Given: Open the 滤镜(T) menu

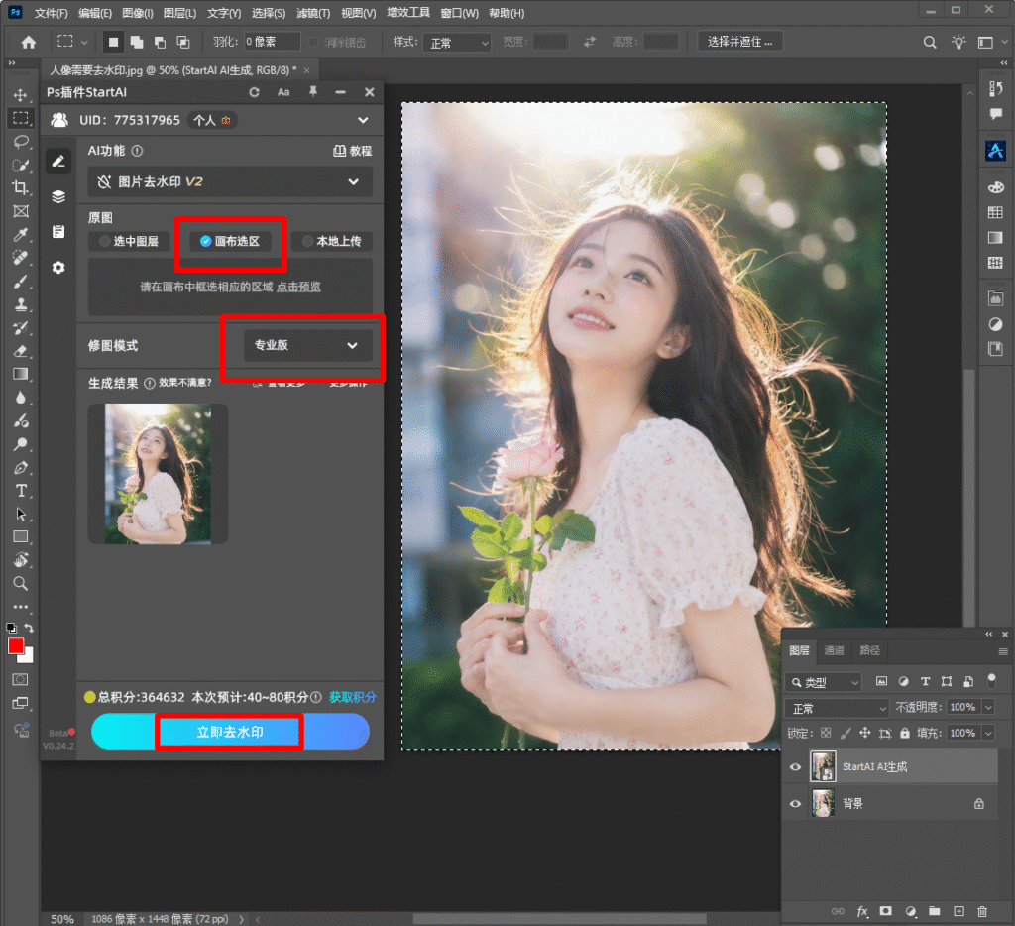Looking at the screenshot, I should pos(313,13).
